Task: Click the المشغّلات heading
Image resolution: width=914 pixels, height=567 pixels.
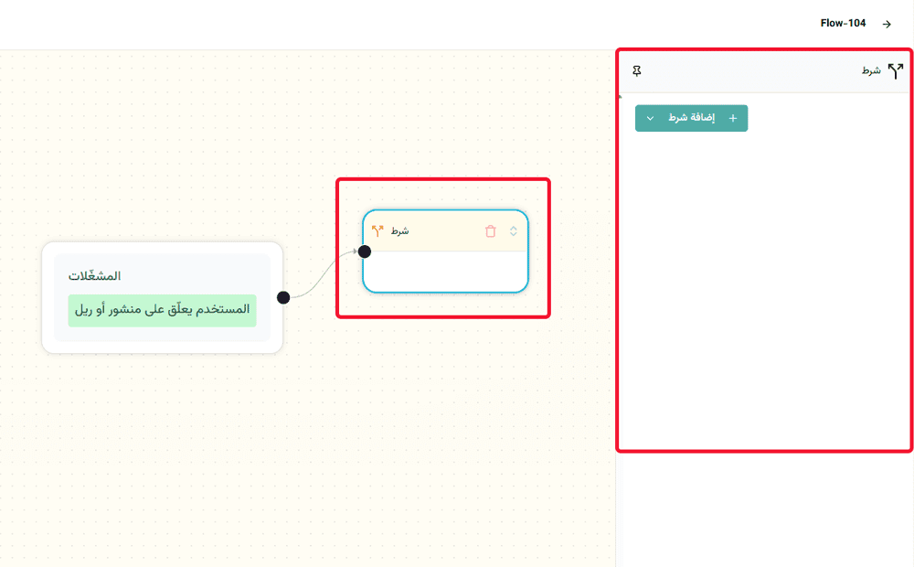Action: (94, 276)
